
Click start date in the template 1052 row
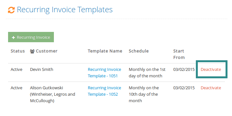point(184,88)
